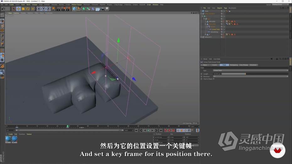Adjust the Length slider bar
The image size is (292, 164).
(x=255, y=74)
